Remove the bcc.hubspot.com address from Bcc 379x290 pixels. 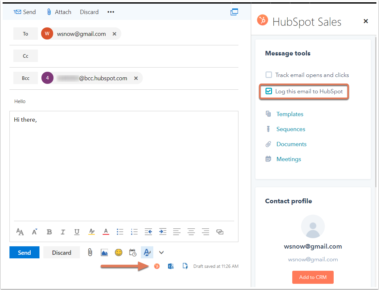tap(136, 78)
